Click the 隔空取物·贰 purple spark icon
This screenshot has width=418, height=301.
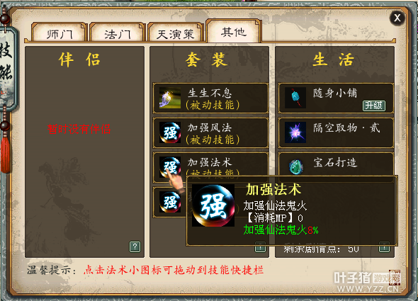(x=295, y=132)
